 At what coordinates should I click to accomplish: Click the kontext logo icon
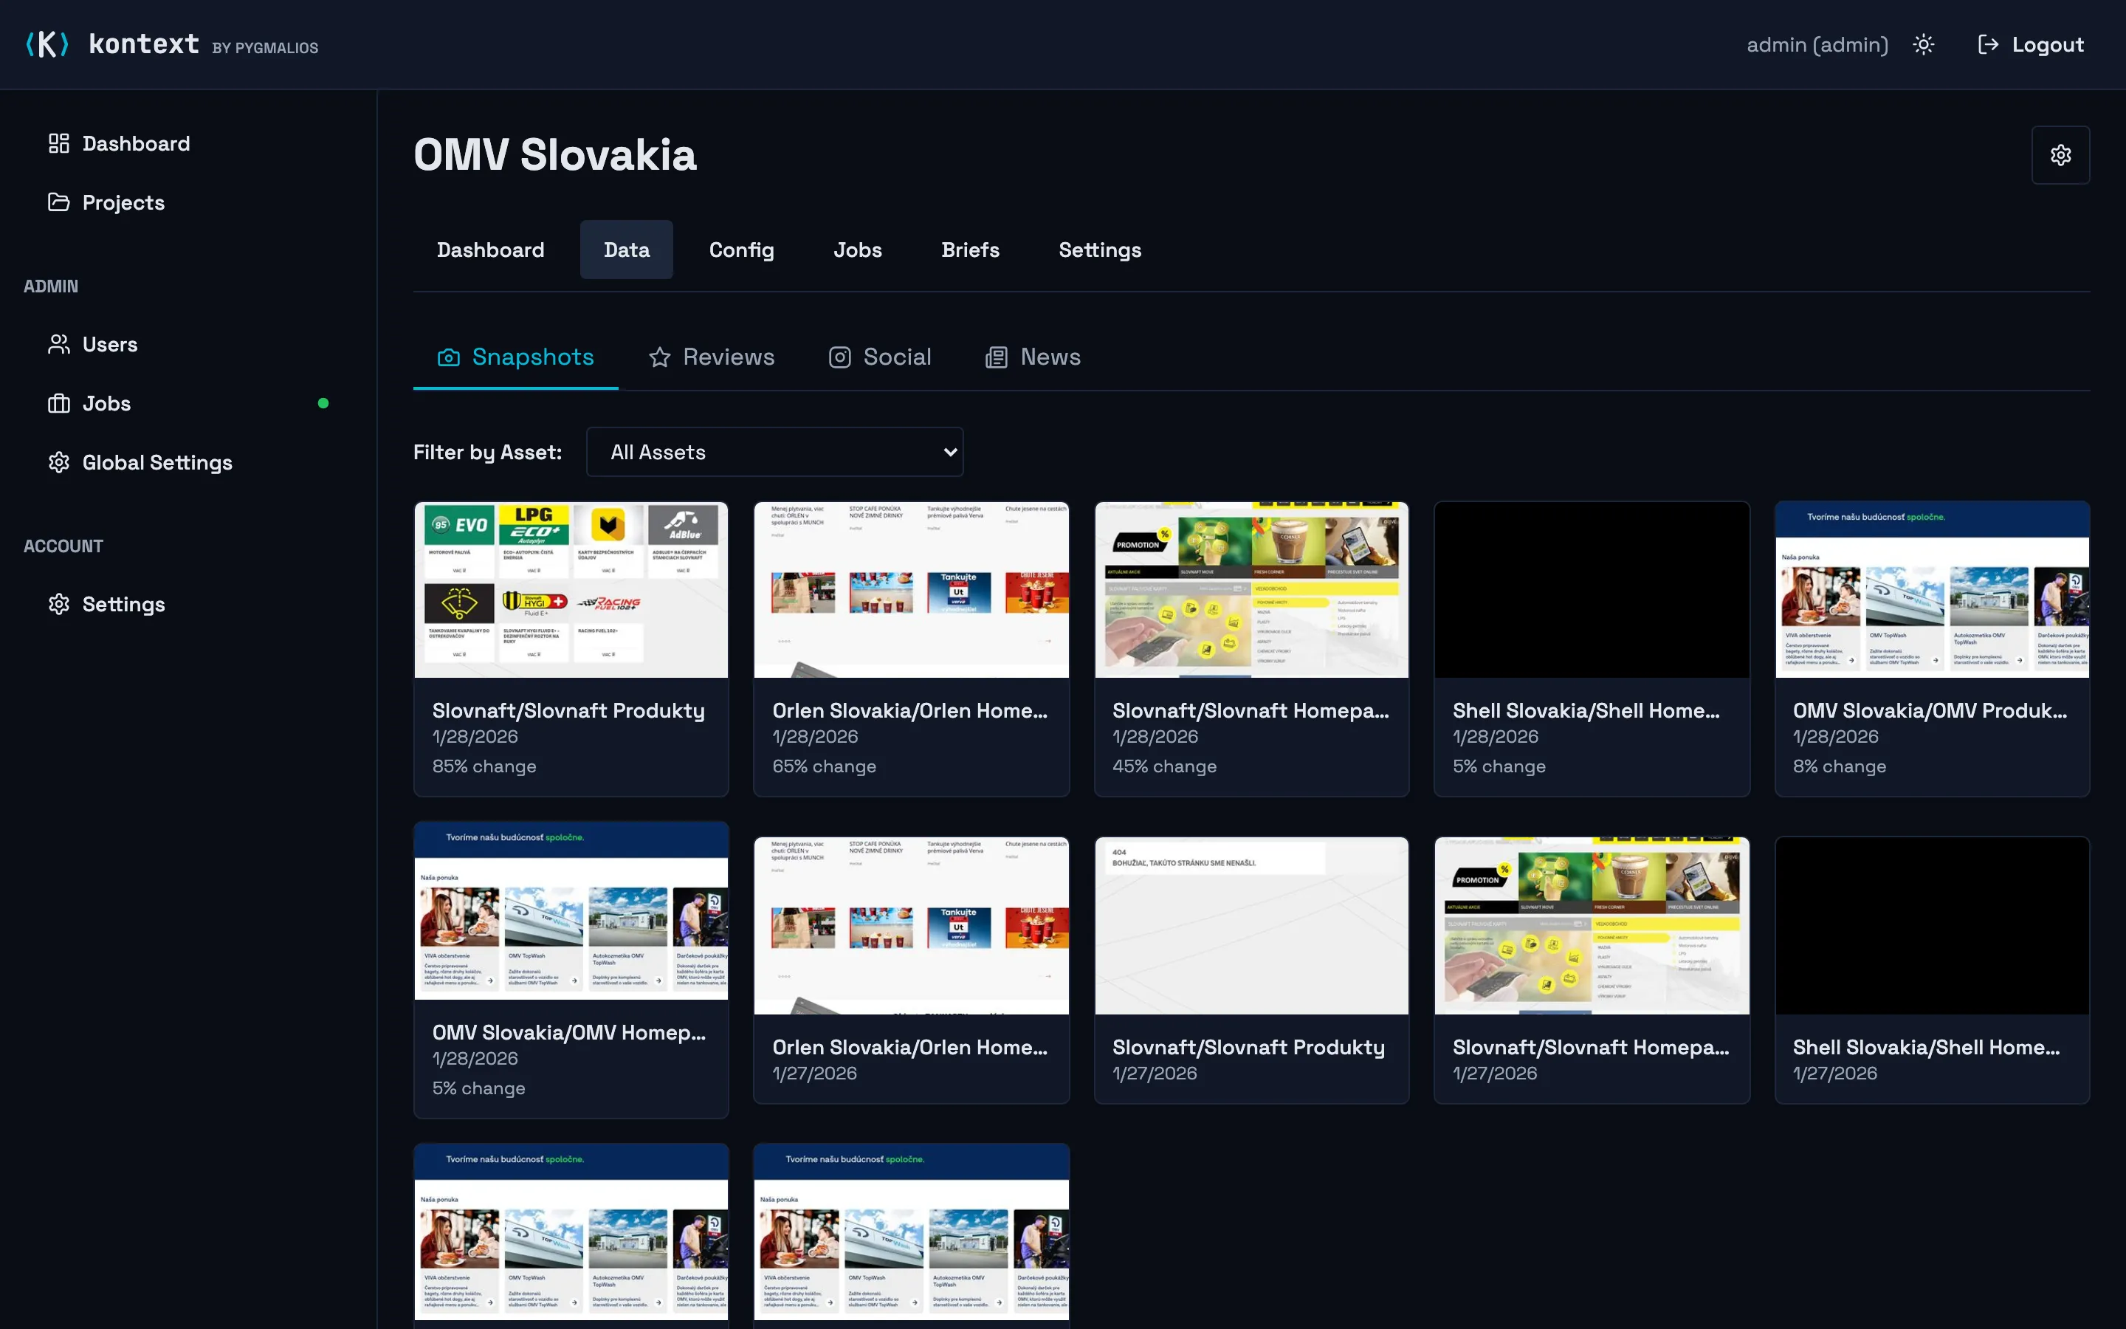[47, 44]
